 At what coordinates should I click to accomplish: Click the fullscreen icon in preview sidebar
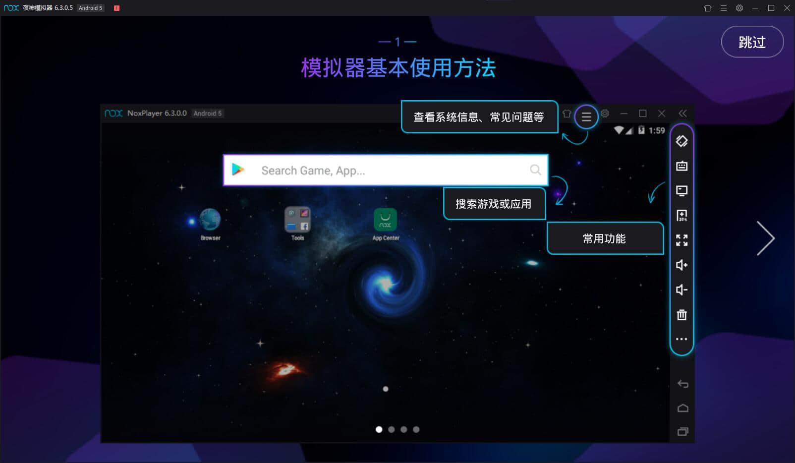681,240
